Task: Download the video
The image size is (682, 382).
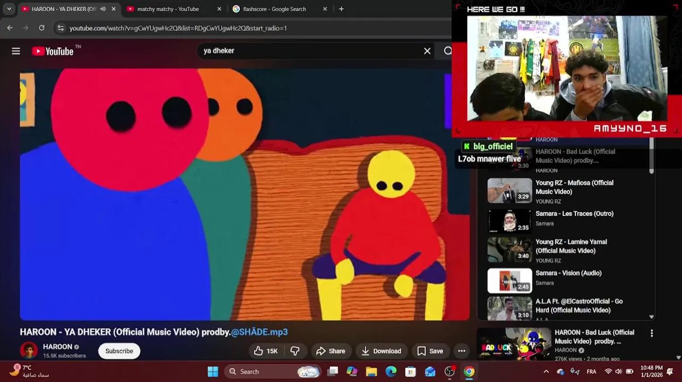Action: (x=381, y=351)
